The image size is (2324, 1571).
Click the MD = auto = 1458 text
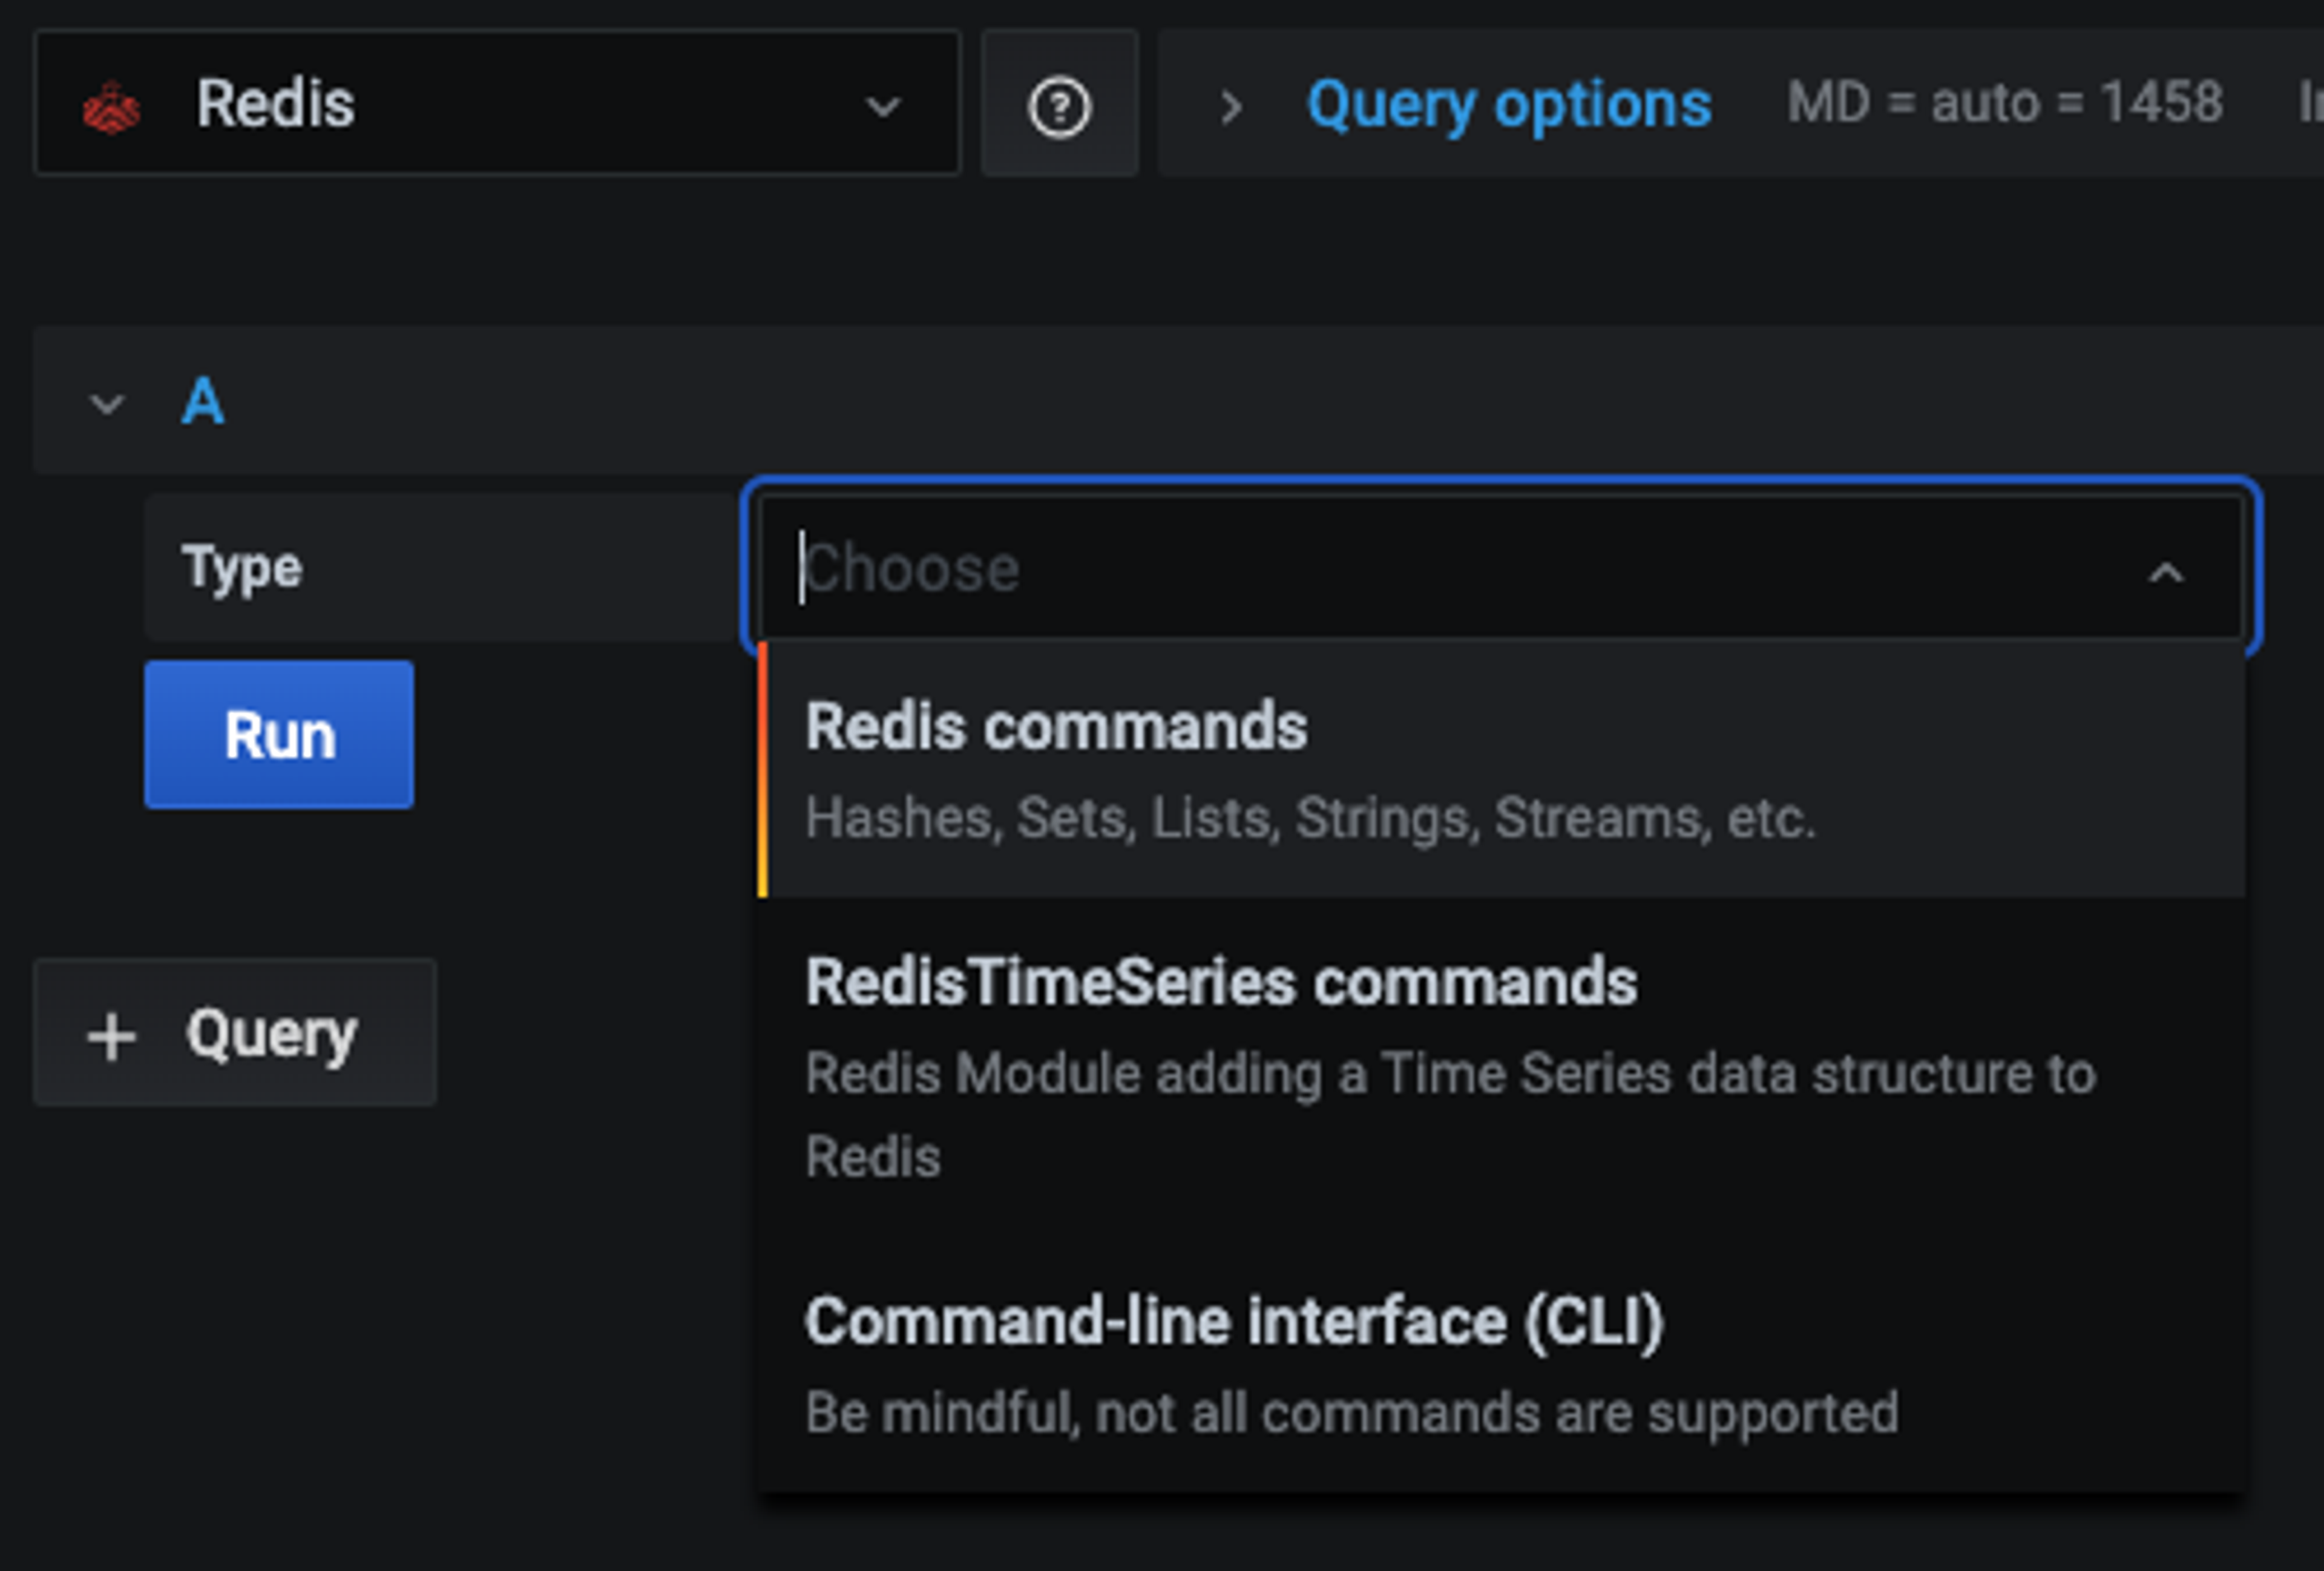pos(2004,103)
